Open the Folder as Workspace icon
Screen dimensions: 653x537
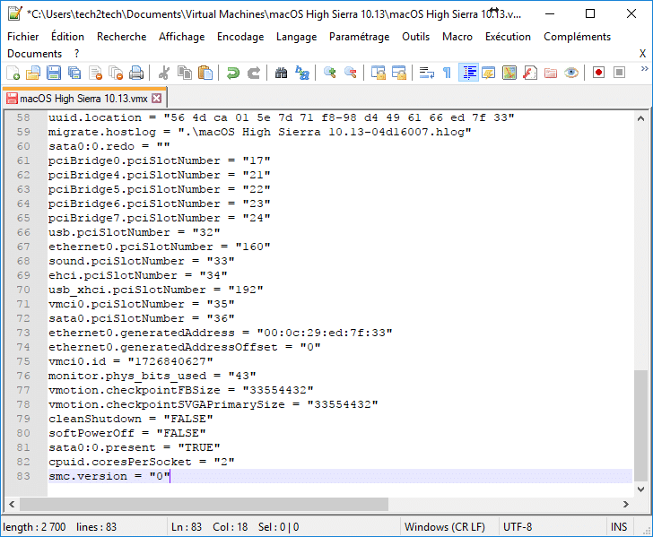click(551, 74)
